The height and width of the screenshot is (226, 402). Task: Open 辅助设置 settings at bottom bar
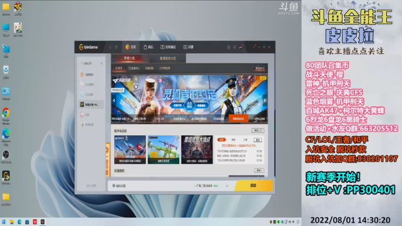[119, 186]
